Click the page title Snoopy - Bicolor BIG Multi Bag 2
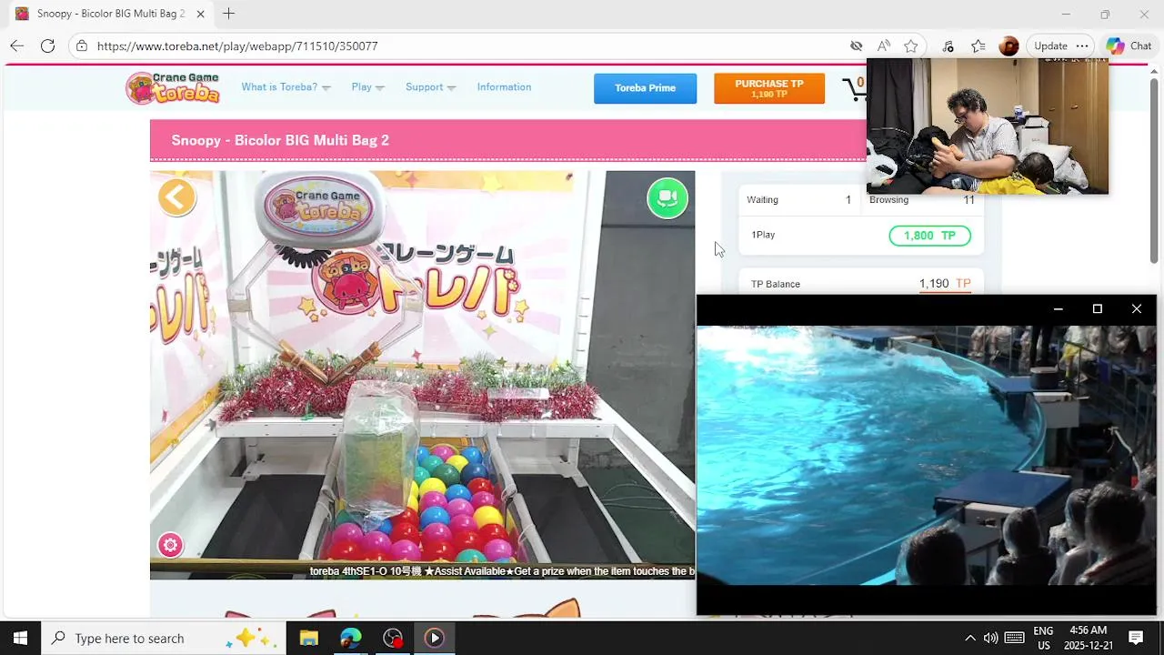1164x655 pixels. click(x=280, y=140)
